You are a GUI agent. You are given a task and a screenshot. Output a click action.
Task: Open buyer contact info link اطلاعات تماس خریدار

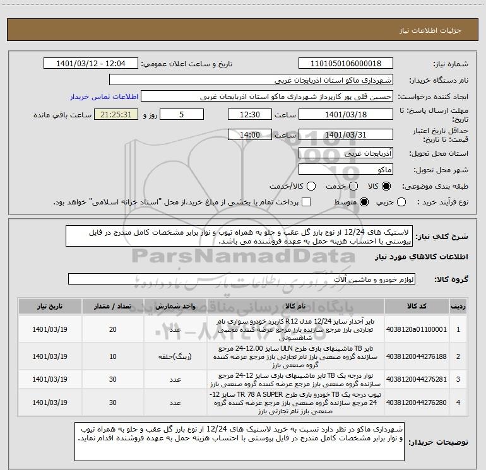tap(104, 97)
